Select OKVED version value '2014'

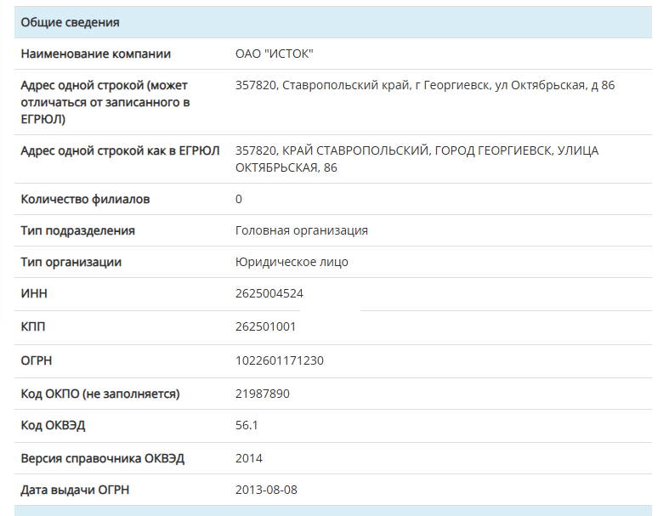coord(249,458)
